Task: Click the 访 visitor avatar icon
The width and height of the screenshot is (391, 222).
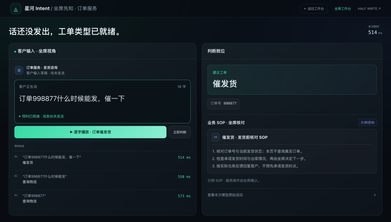Action: (x=19, y=70)
